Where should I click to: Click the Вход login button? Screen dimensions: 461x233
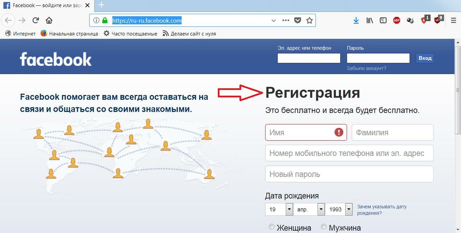click(425, 58)
